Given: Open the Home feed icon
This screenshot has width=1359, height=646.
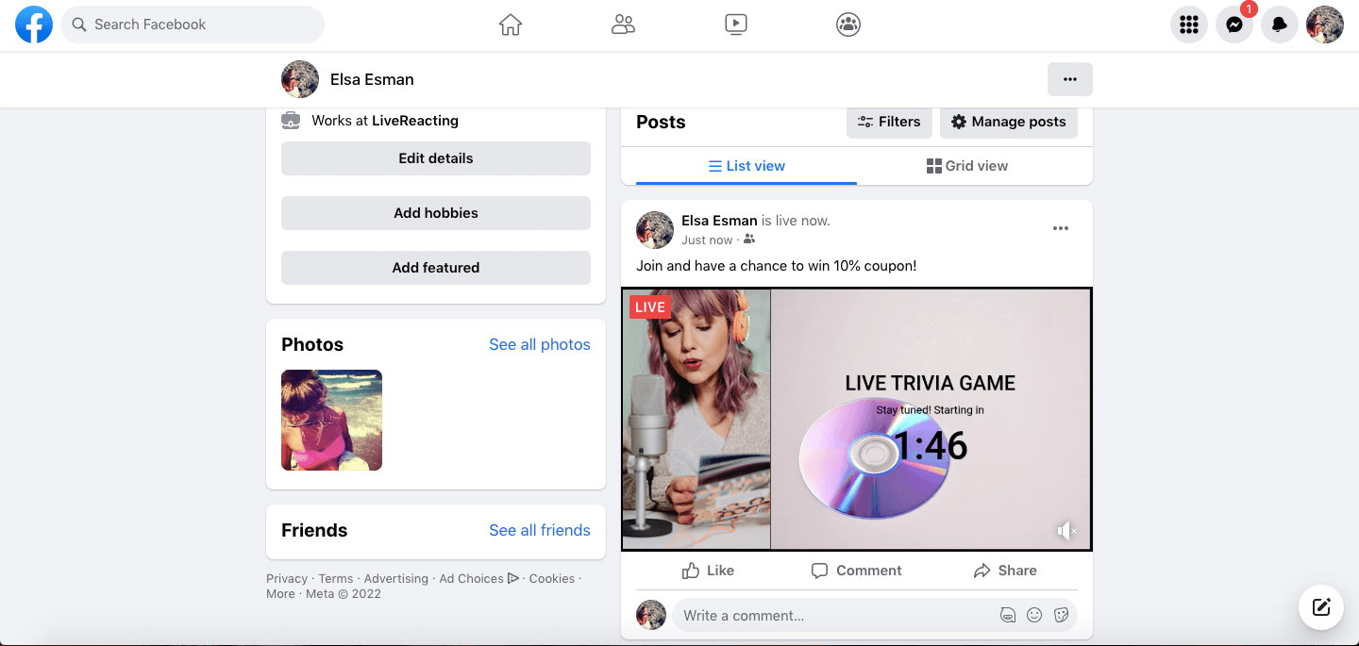Looking at the screenshot, I should [511, 25].
